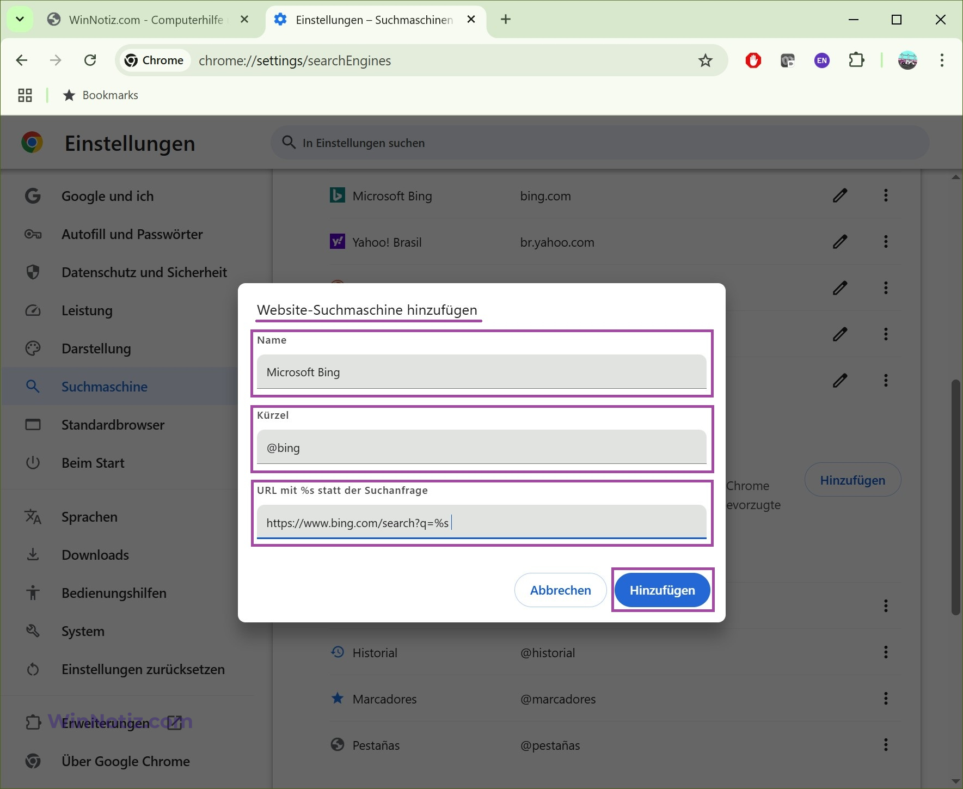Image resolution: width=963 pixels, height=789 pixels.
Task: Click the Historial row
Action: pos(615,652)
